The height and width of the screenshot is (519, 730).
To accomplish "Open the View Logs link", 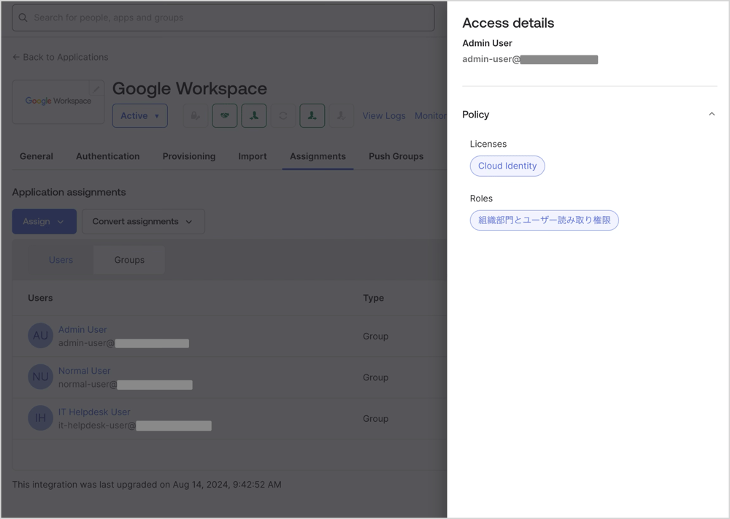I will [384, 116].
